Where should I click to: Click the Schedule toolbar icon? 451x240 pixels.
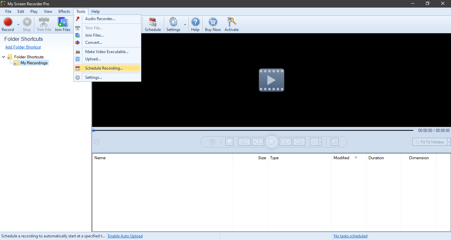[153, 25]
